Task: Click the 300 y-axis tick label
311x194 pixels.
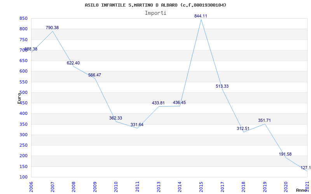Action: 23,135
